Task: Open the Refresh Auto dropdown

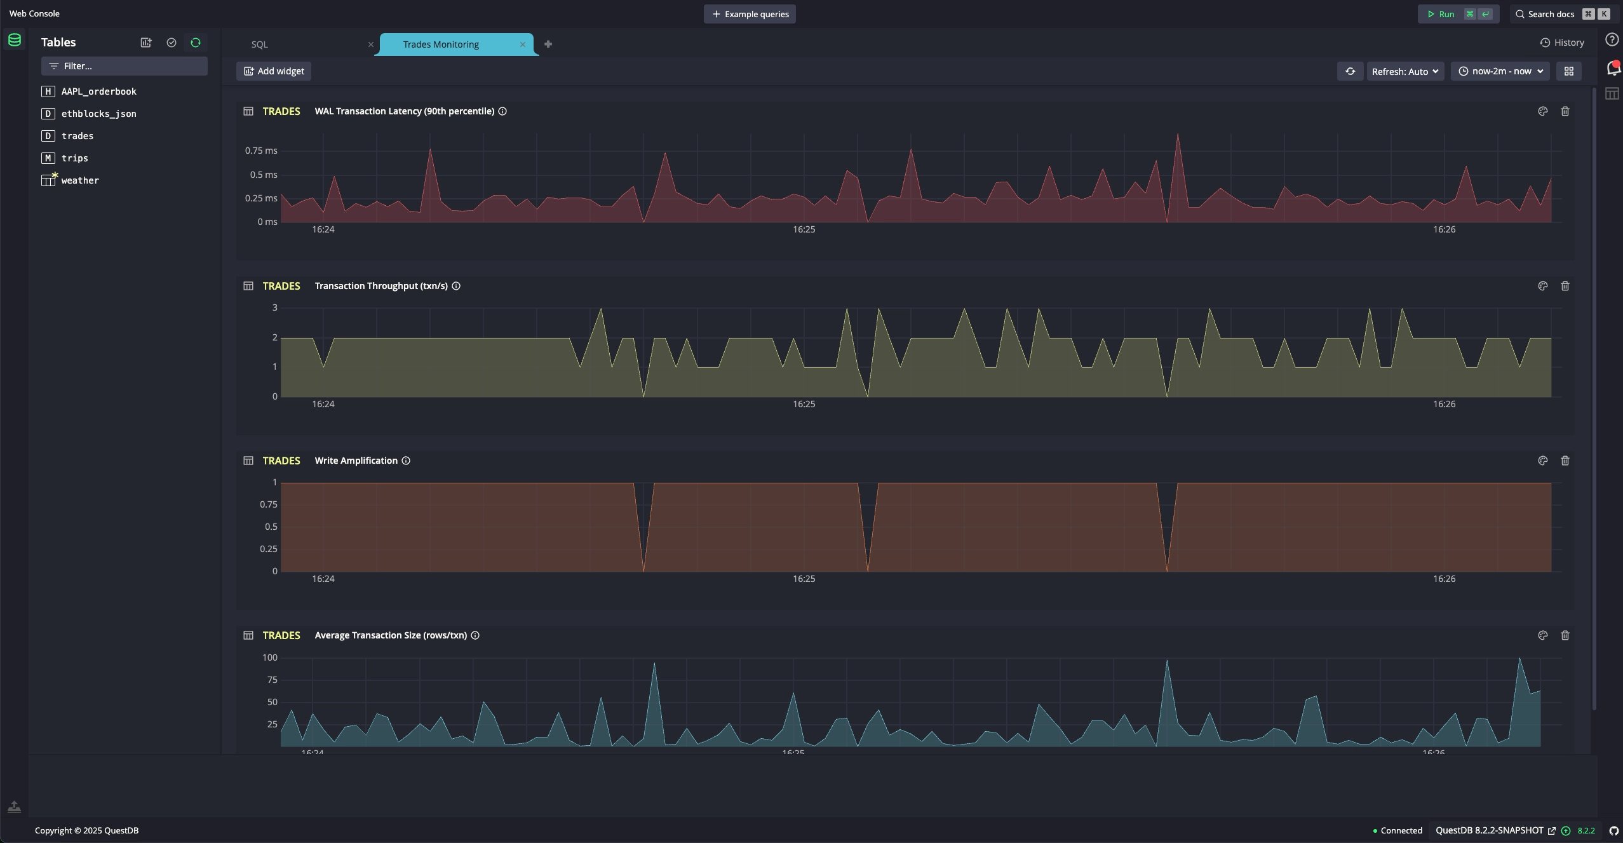Action: pos(1404,71)
